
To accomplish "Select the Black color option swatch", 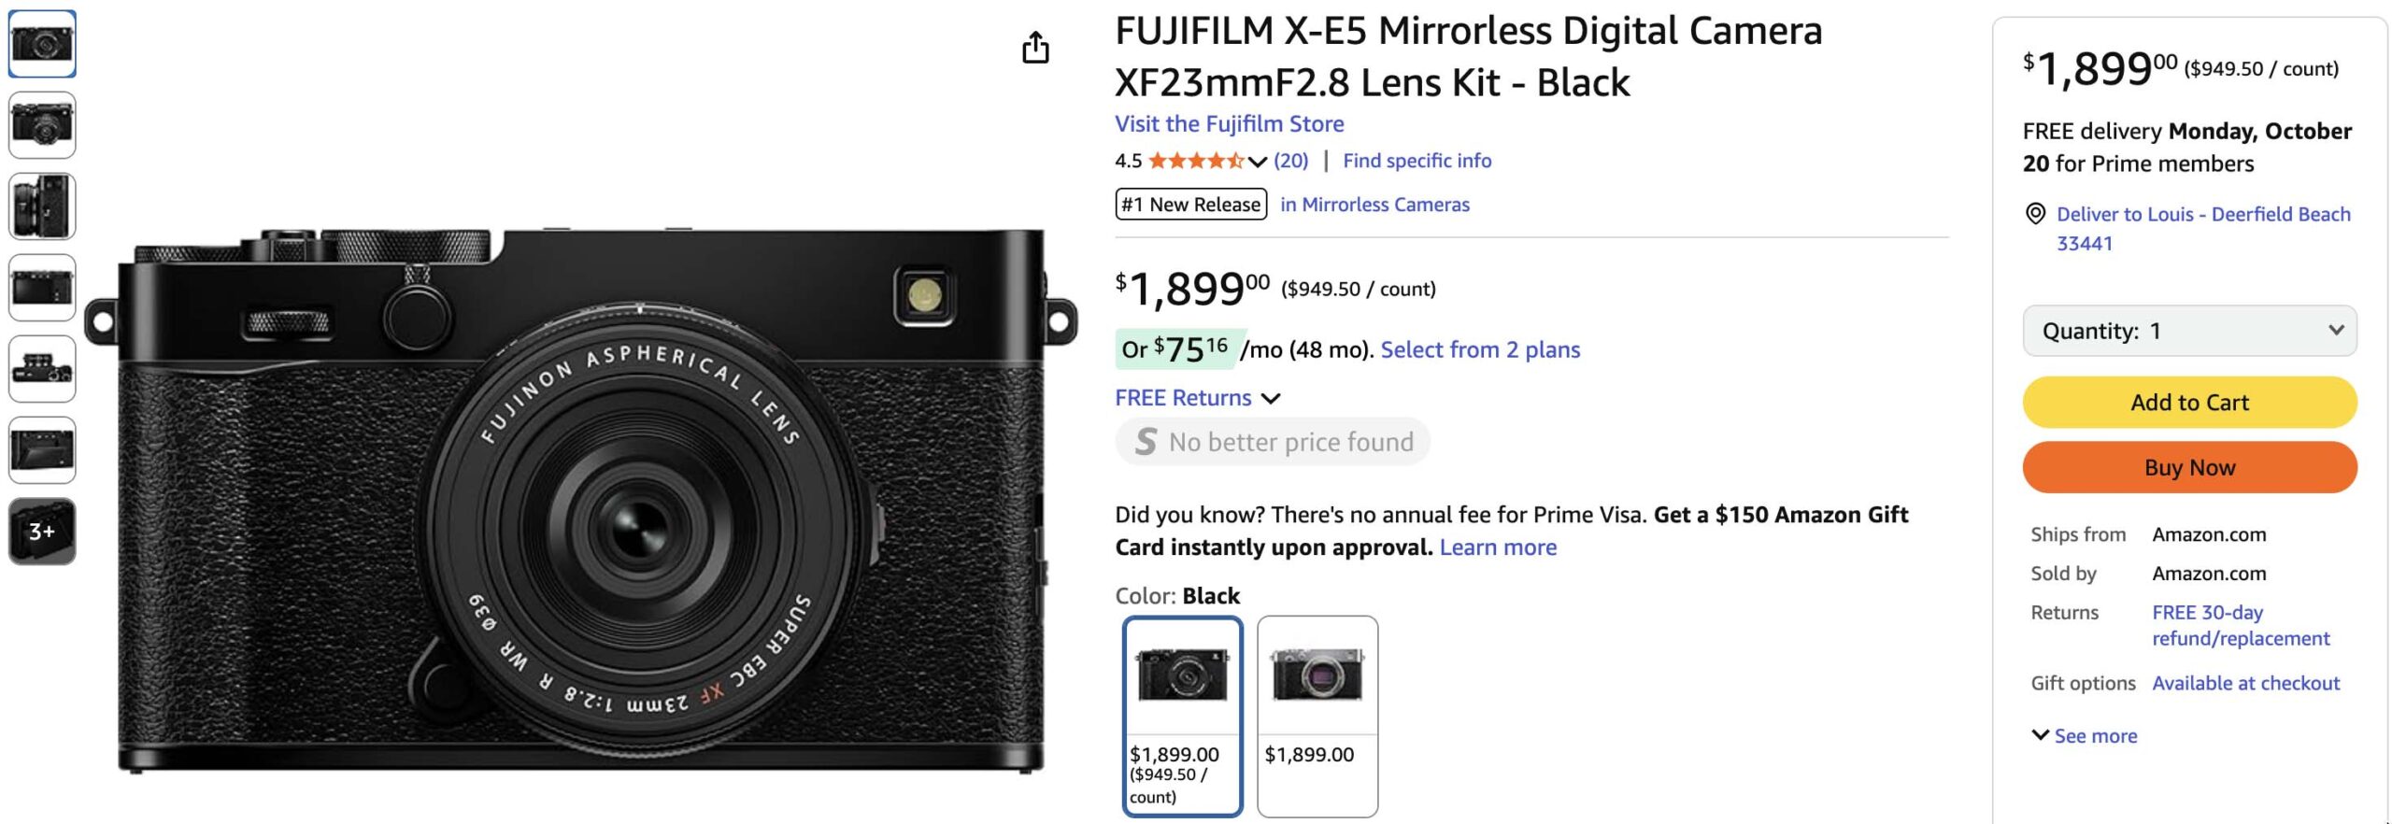I will pyautogui.click(x=1182, y=715).
